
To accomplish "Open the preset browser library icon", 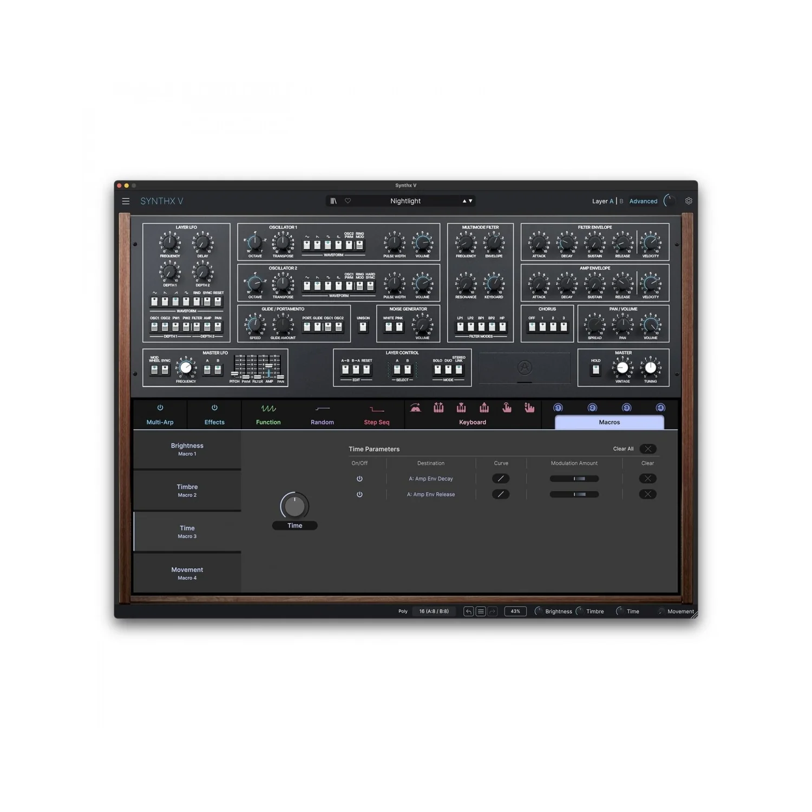I will coord(333,201).
